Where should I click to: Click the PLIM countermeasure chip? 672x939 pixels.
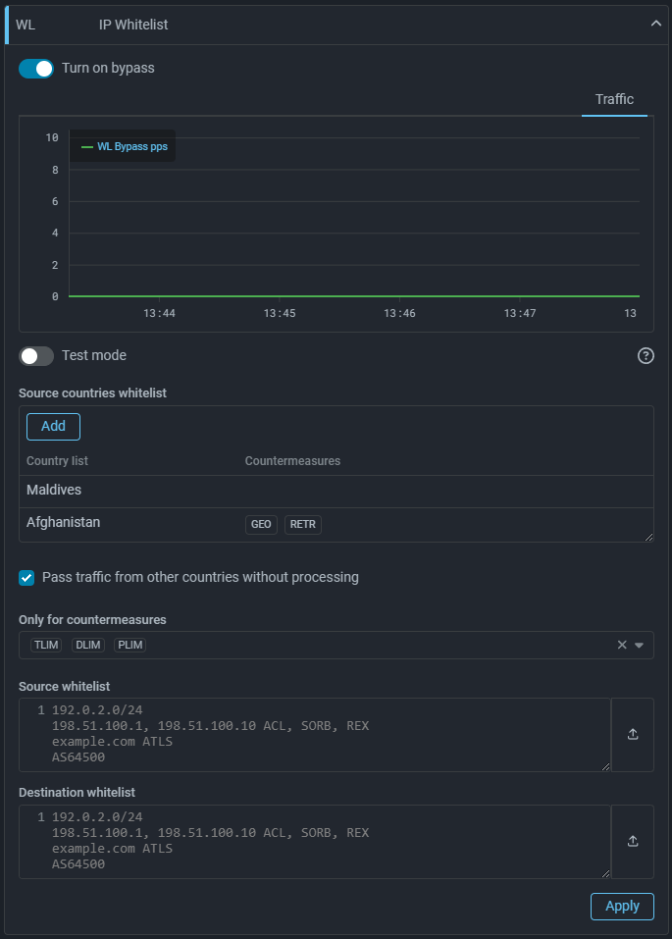point(129,645)
